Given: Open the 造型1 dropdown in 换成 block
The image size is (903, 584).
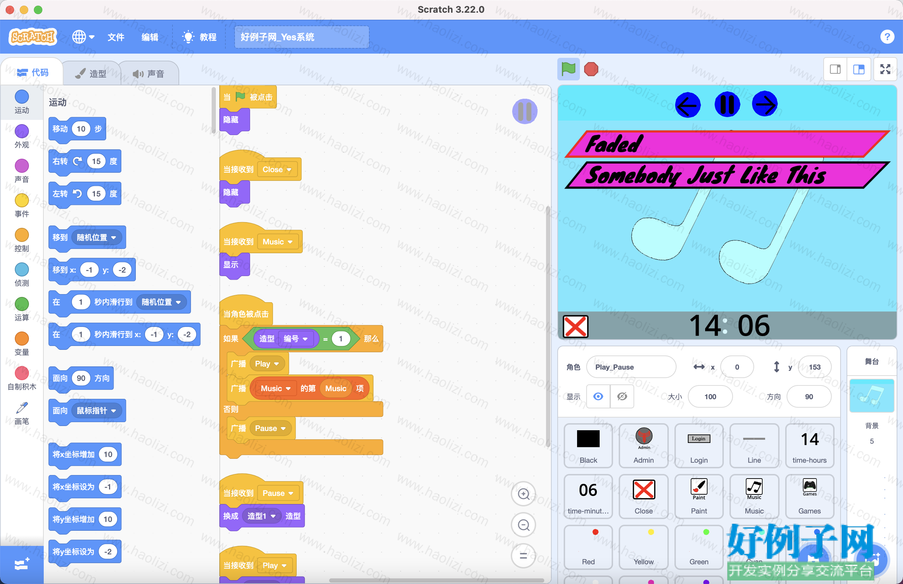Looking at the screenshot, I should [261, 516].
